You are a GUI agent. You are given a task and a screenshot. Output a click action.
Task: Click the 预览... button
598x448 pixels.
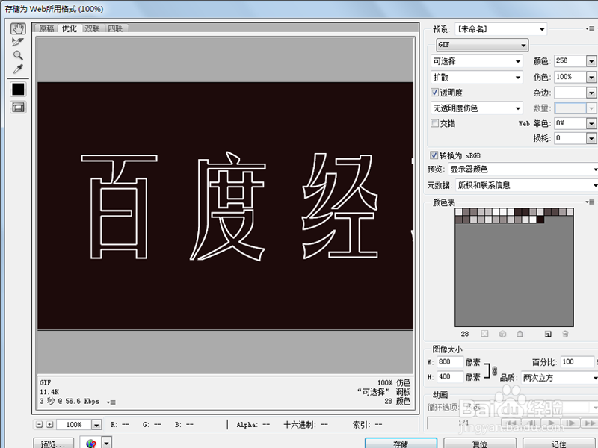pyautogui.click(x=53, y=443)
